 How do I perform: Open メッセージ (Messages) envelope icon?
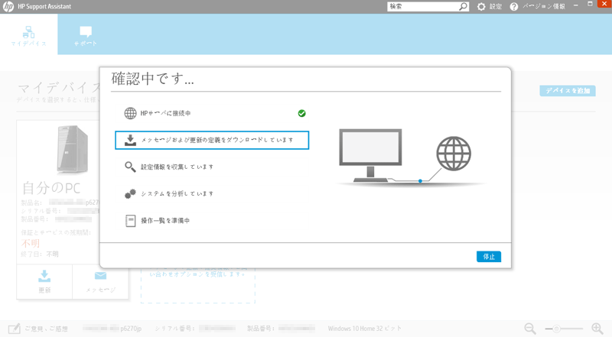pos(100,277)
